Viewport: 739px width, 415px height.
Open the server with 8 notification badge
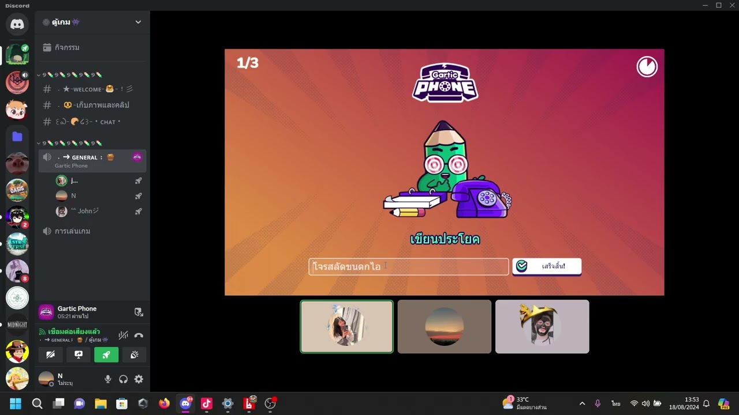tap(17, 271)
